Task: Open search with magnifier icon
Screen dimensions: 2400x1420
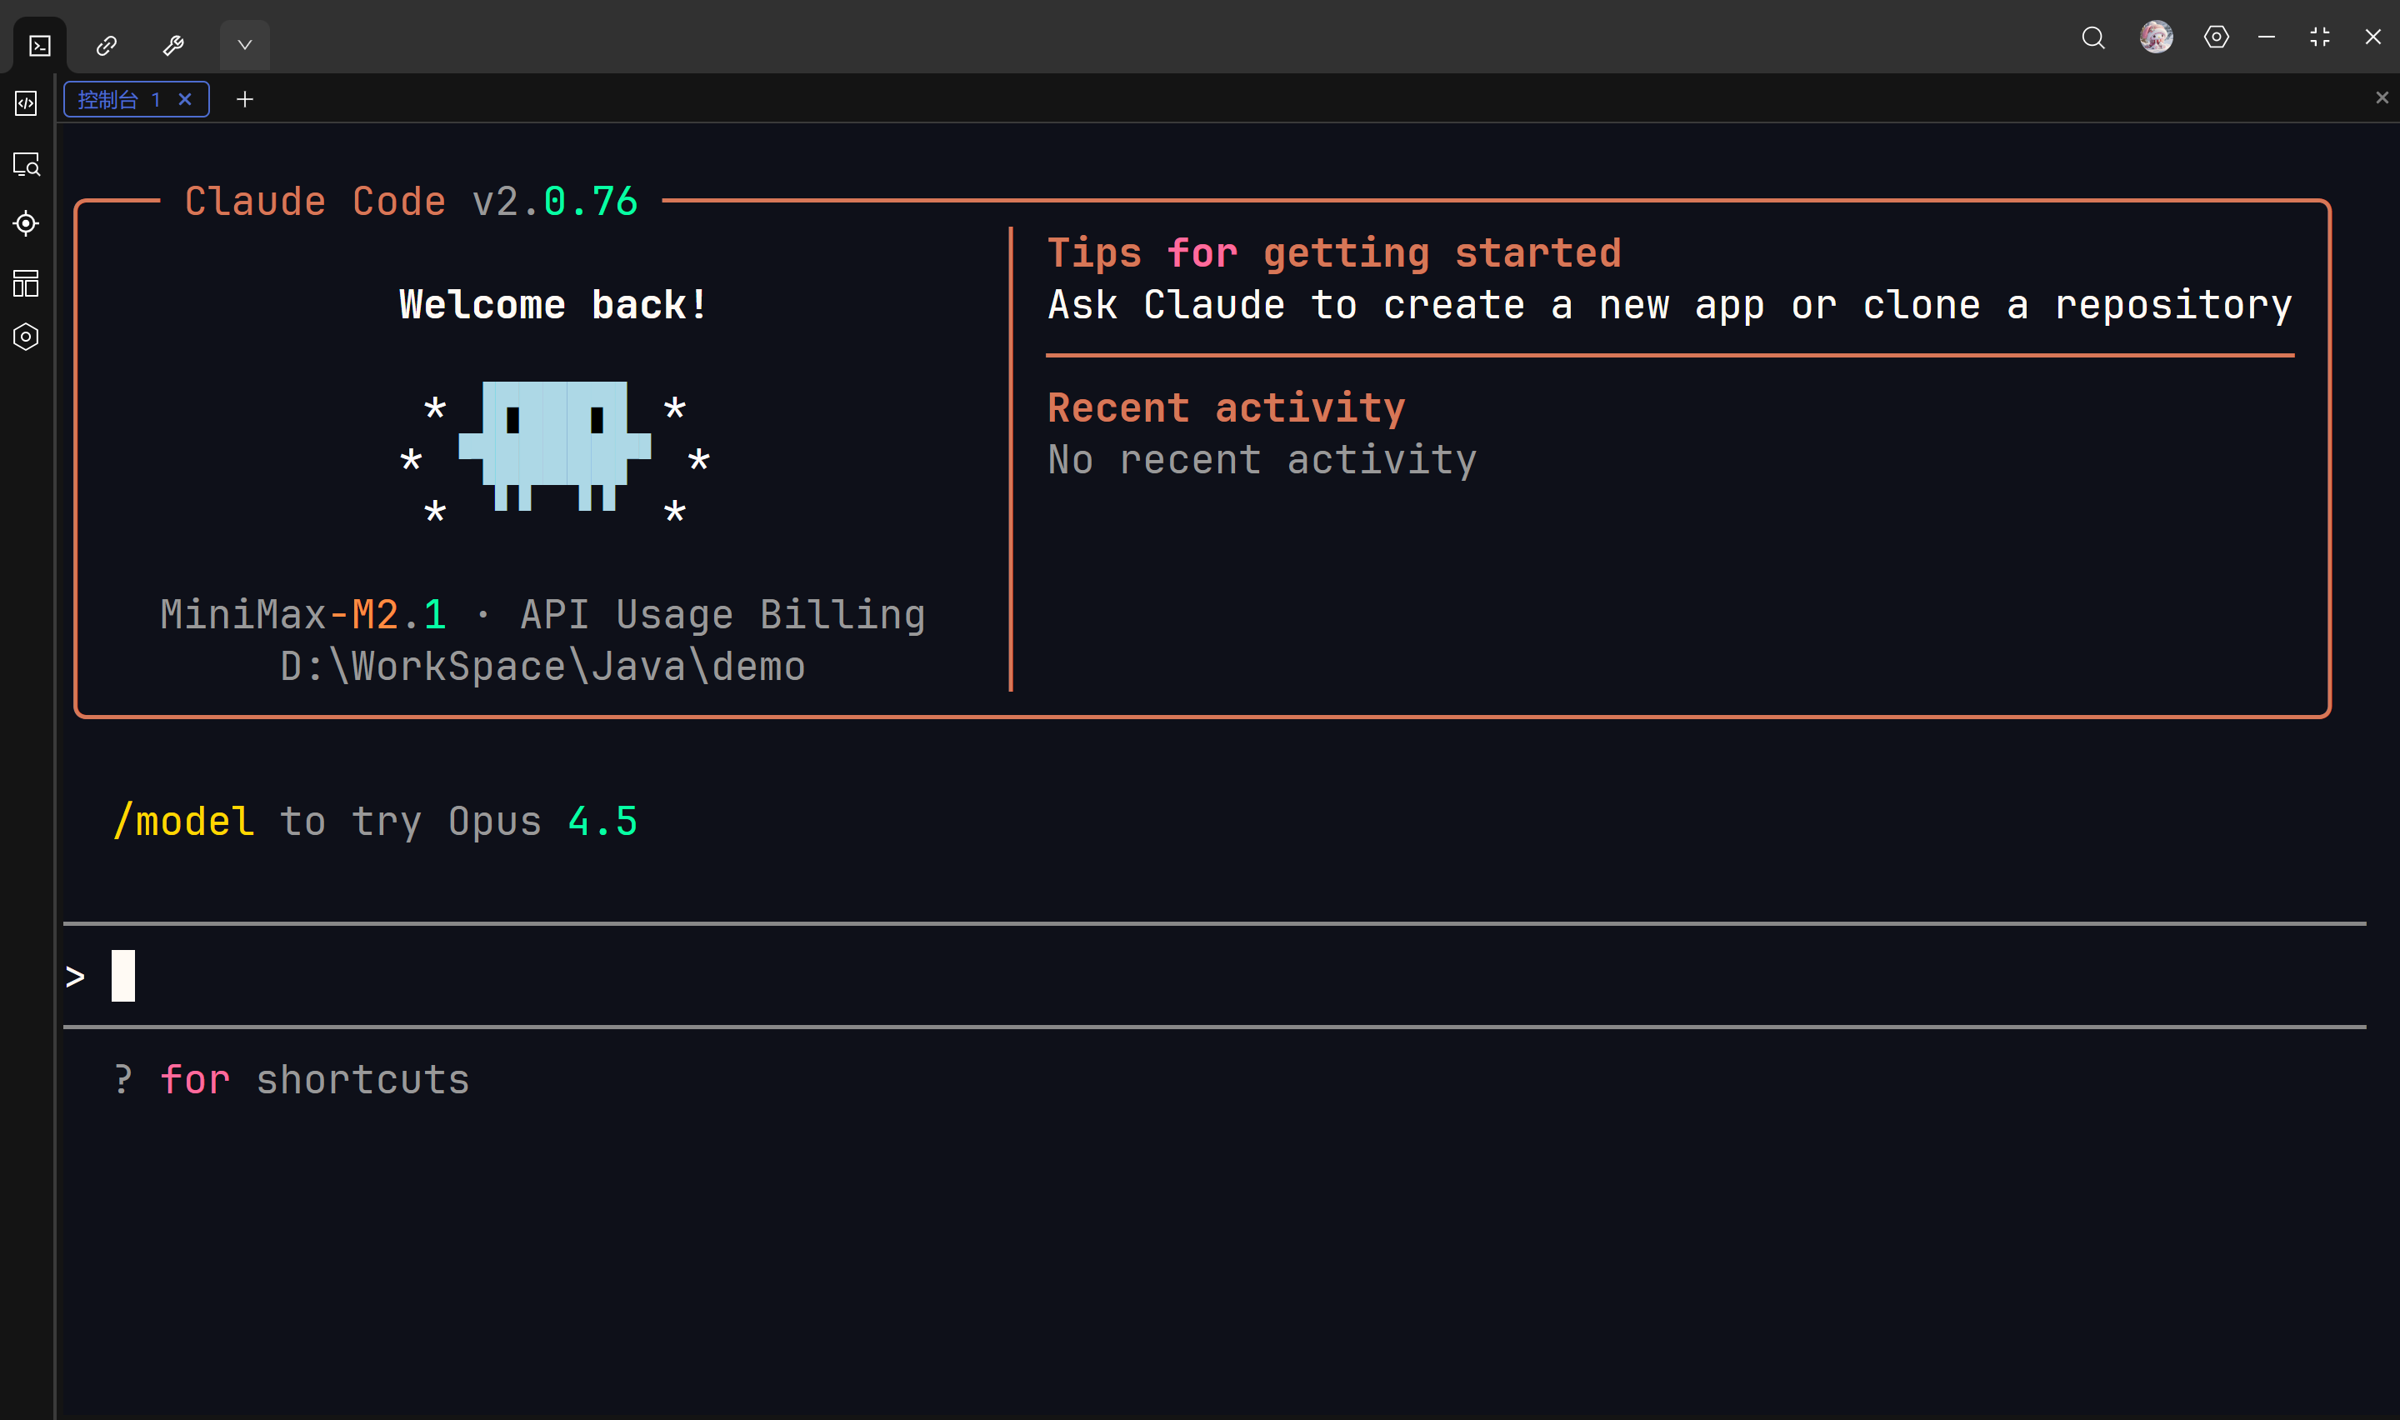Action: point(2093,37)
